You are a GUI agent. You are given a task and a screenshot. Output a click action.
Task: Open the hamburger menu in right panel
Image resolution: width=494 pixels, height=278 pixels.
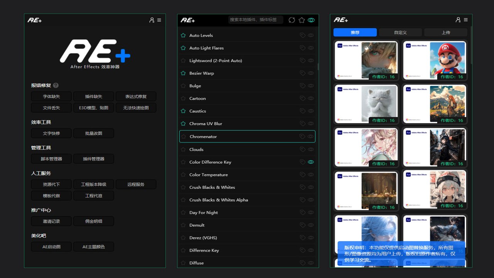click(466, 20)
